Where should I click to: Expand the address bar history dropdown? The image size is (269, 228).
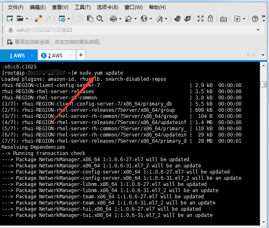(x=258, y=30)
